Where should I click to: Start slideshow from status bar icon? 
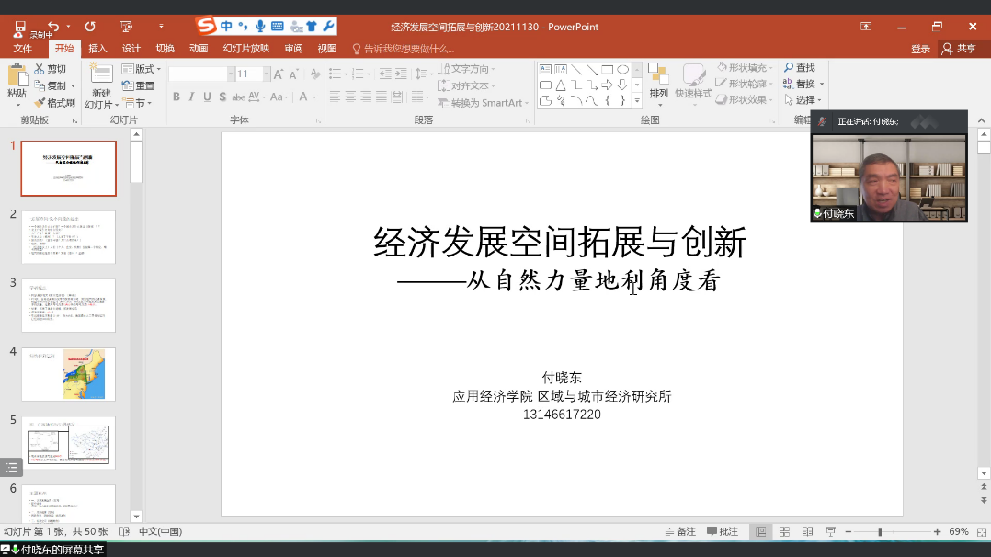click(x=829, y=532)
